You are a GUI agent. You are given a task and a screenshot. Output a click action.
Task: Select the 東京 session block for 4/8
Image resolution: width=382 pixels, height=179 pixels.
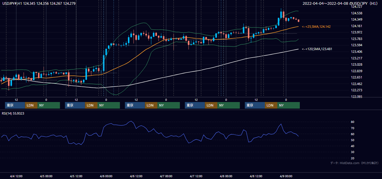tap(255, 105)
